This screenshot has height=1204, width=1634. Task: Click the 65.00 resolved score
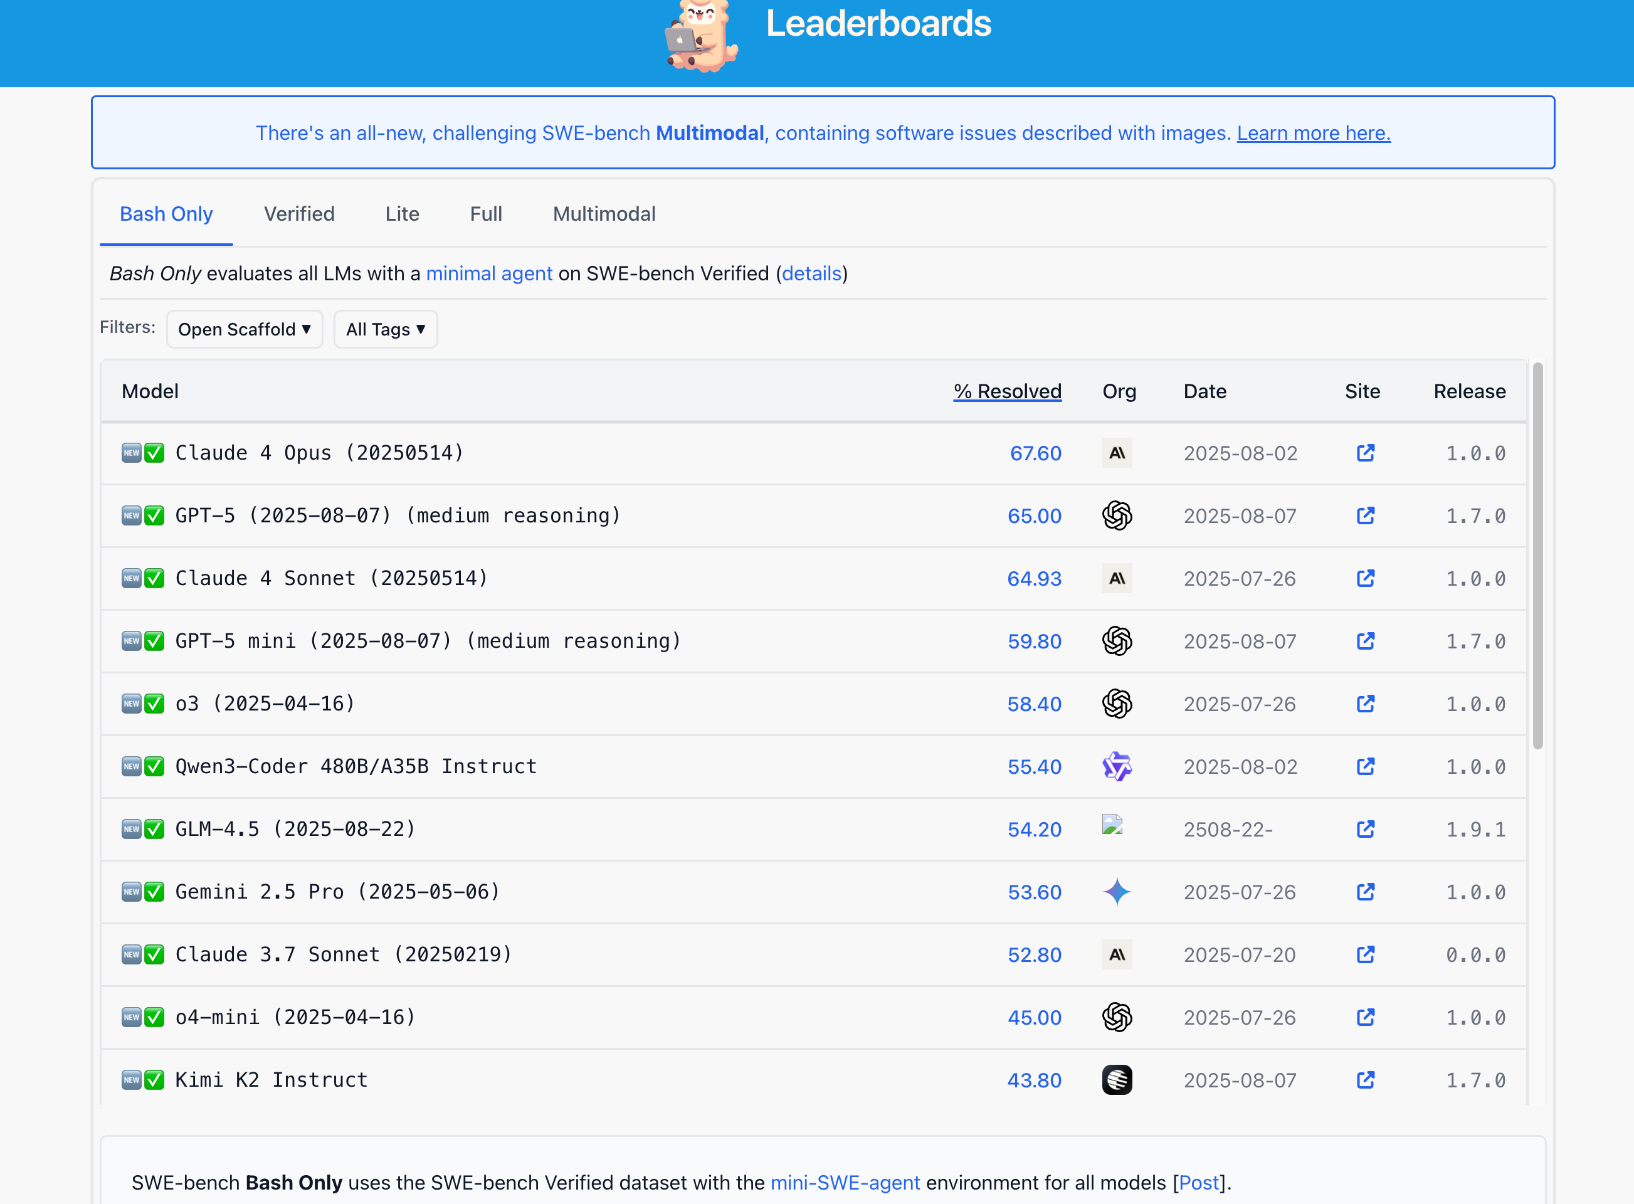1034,516
